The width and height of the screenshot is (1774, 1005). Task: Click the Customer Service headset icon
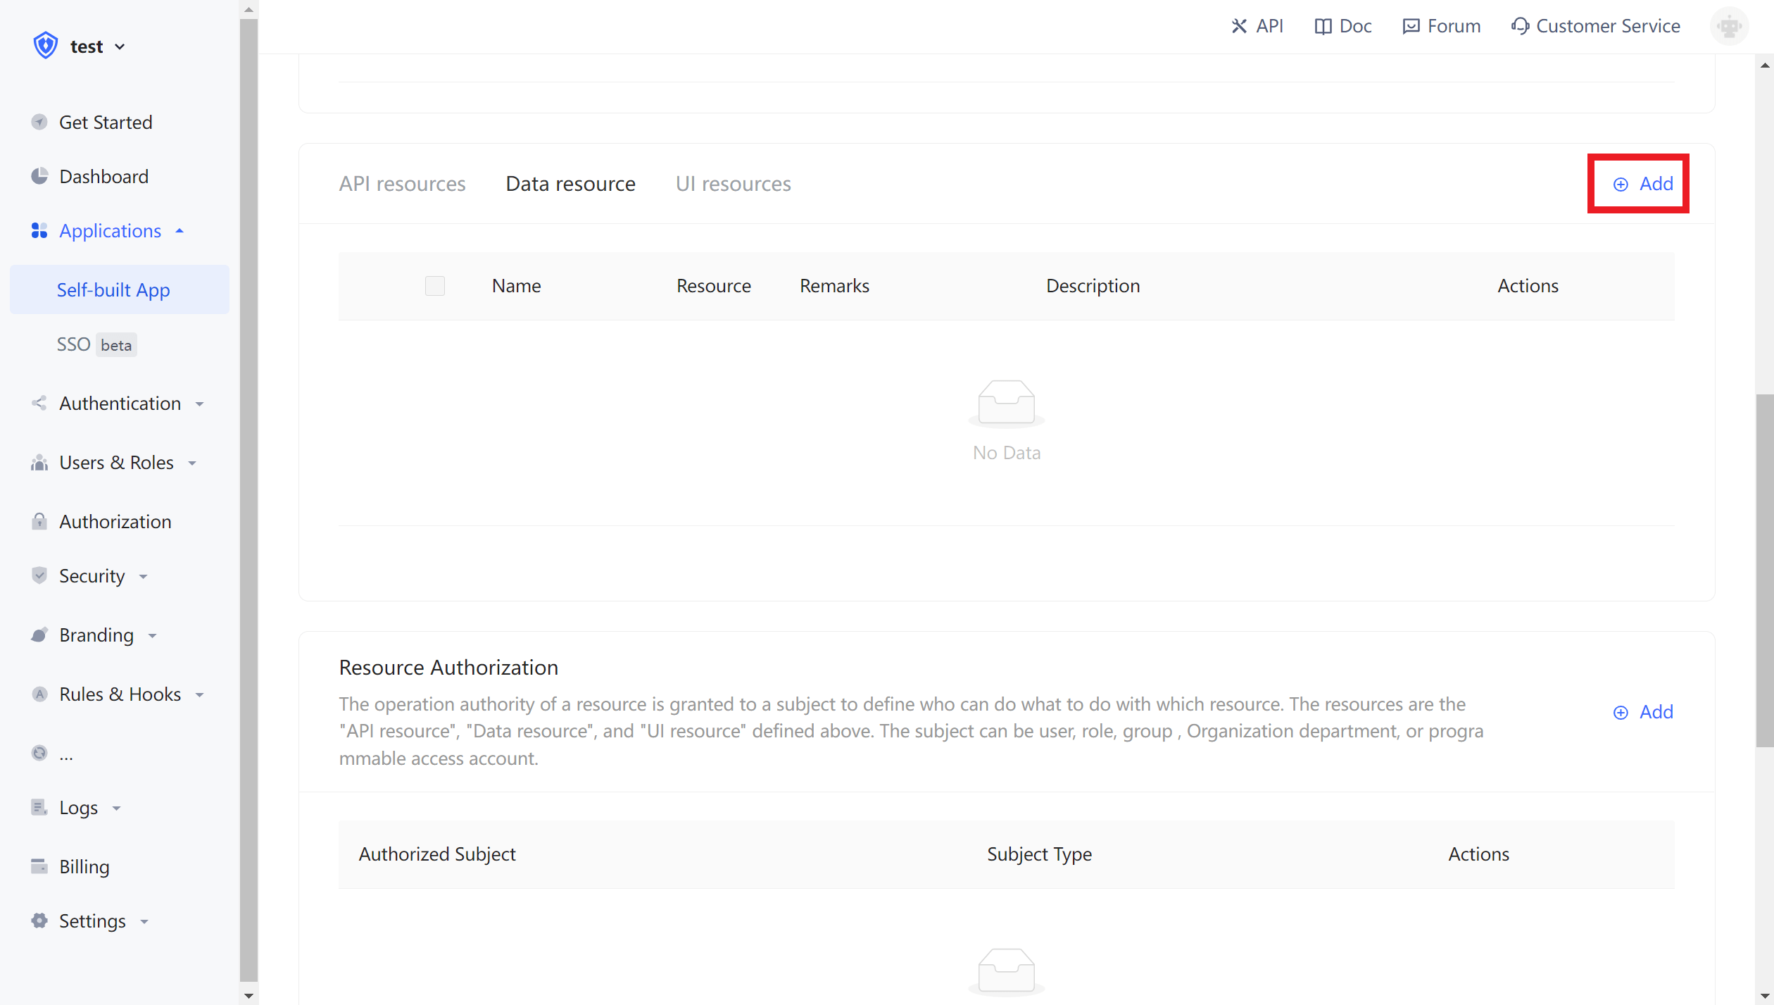pyautogui.click(x=1520, y=26)
